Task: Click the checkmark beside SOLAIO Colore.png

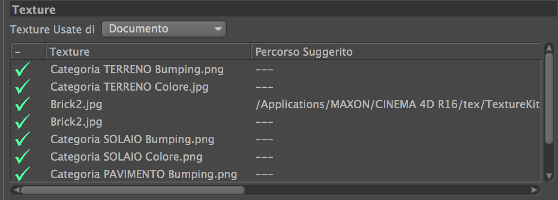Action: (23, 157)
